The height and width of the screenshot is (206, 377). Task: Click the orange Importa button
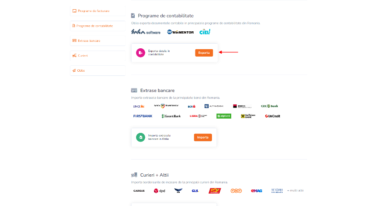203,137
